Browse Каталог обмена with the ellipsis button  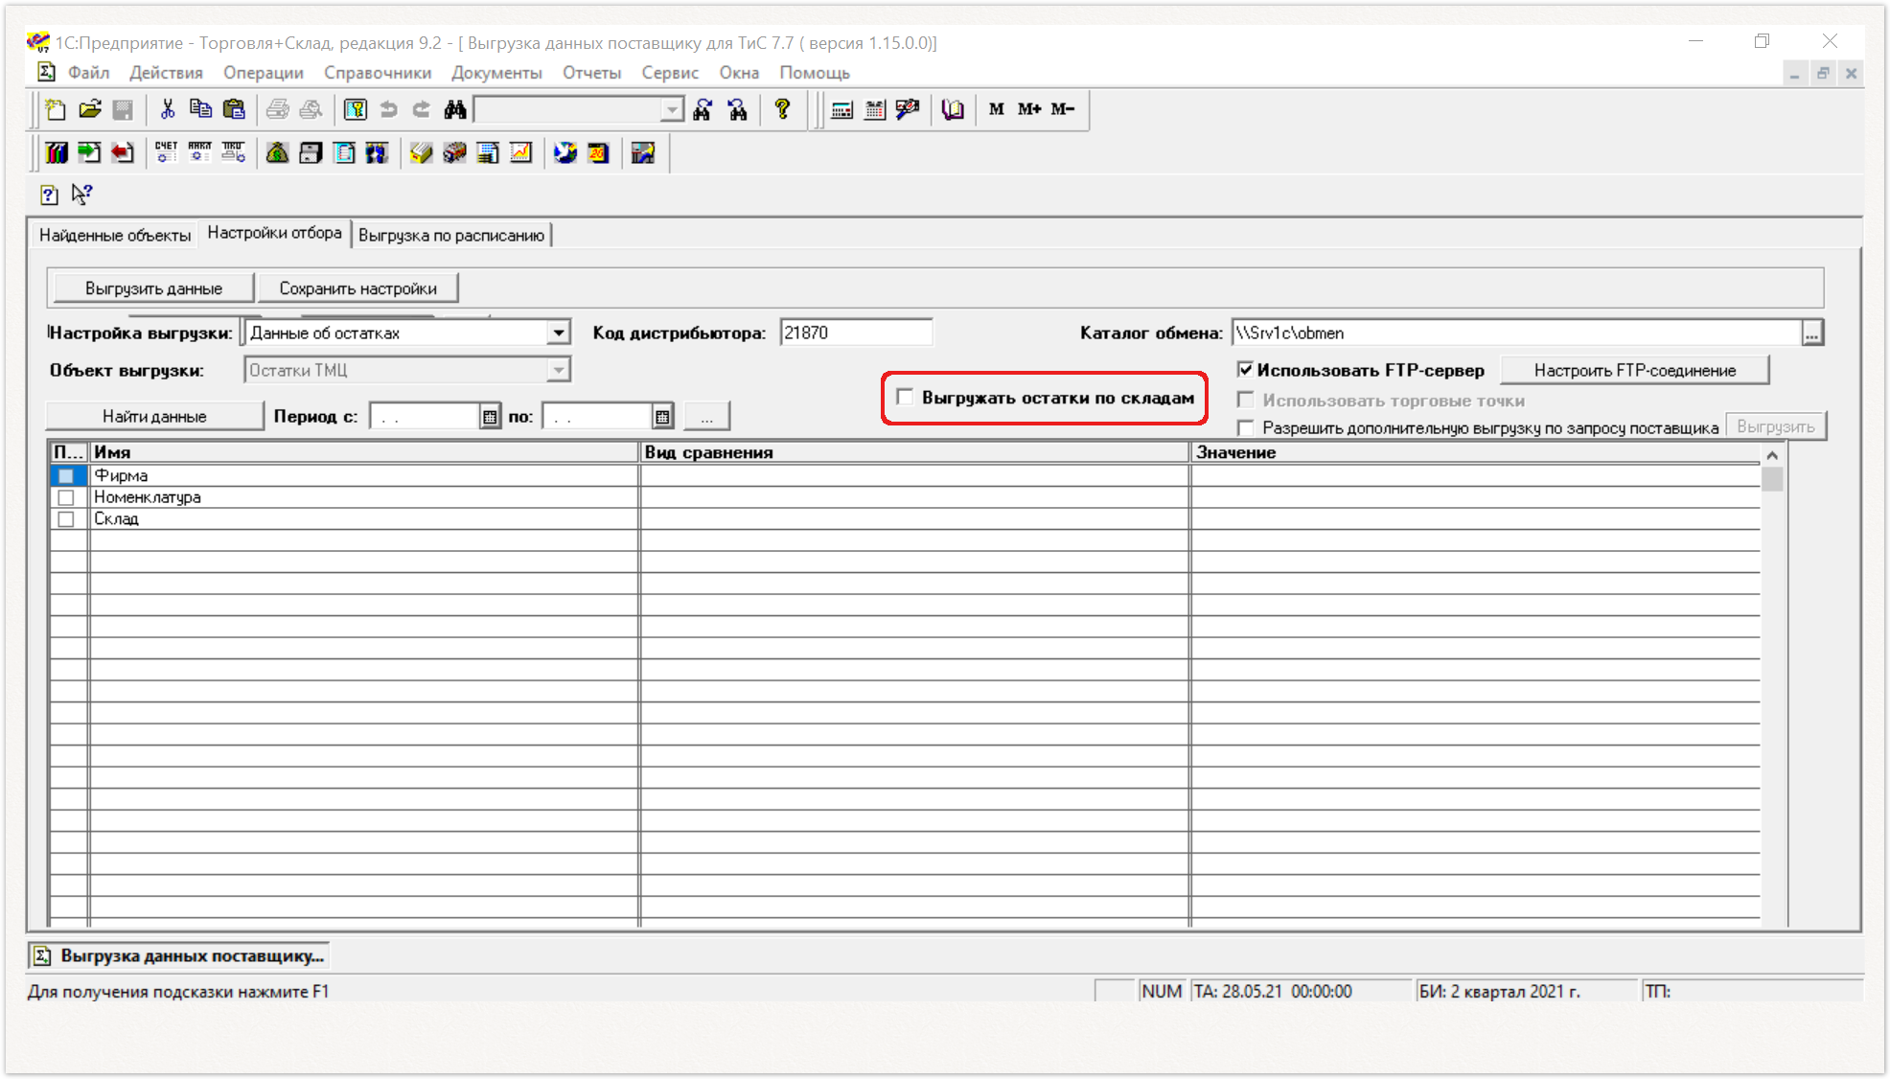point(1811,333)
